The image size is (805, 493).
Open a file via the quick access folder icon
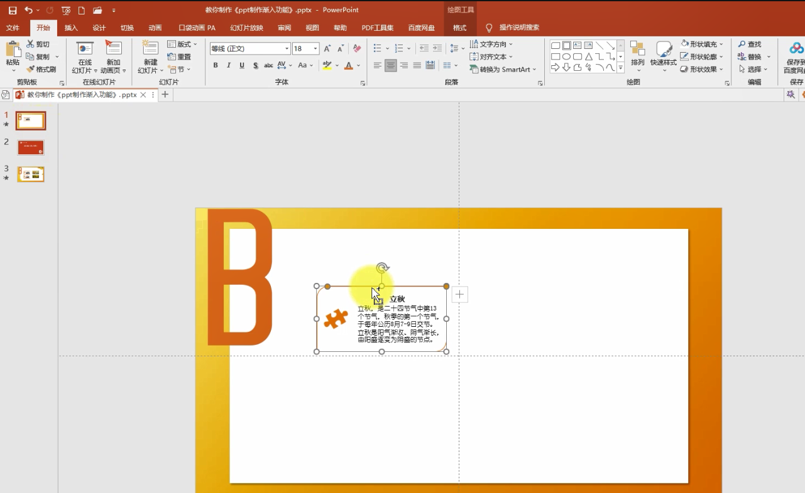coord(97,10)
